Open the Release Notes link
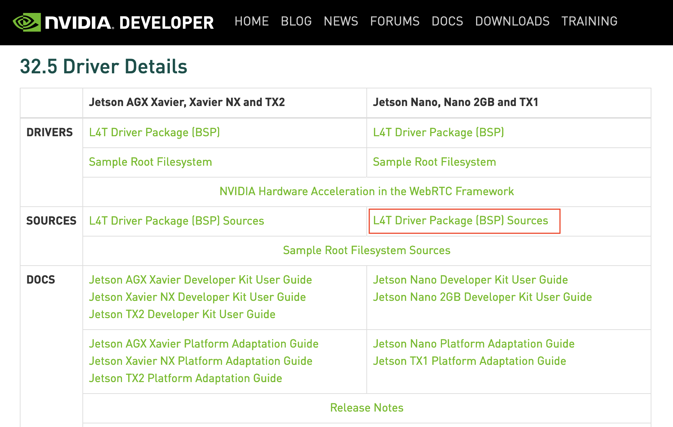This screenshot has height=427, width=673. tap(367, 408)
